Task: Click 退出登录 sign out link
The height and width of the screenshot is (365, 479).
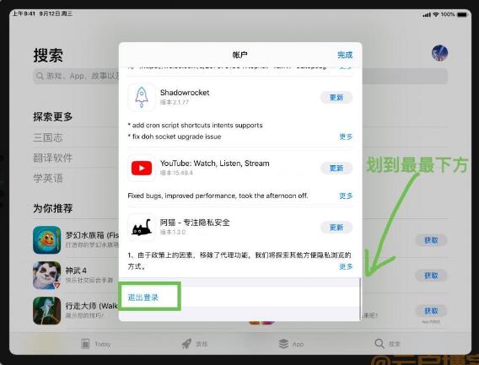Action: [143, 298]
